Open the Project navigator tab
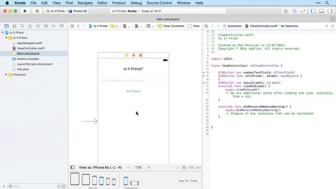The height and width of the screenshot is (189, 336). coord(6,26)
